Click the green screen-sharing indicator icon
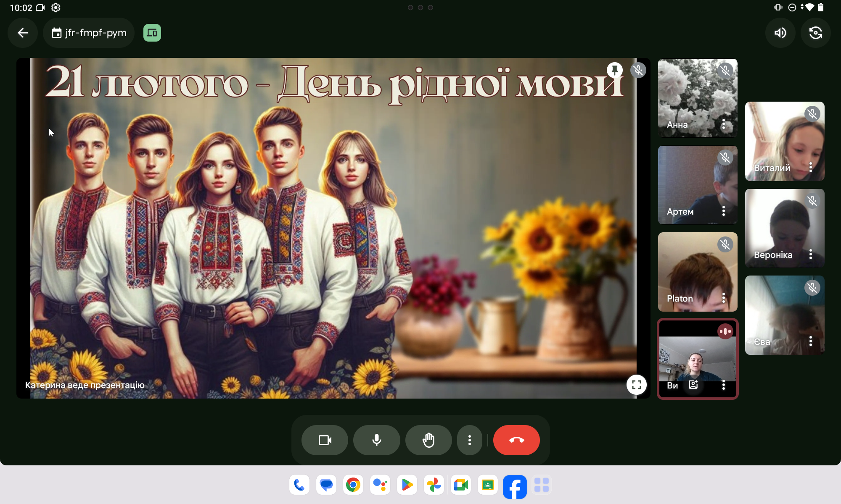The width and height of the screenshot is (841, 504). (152, 33)
